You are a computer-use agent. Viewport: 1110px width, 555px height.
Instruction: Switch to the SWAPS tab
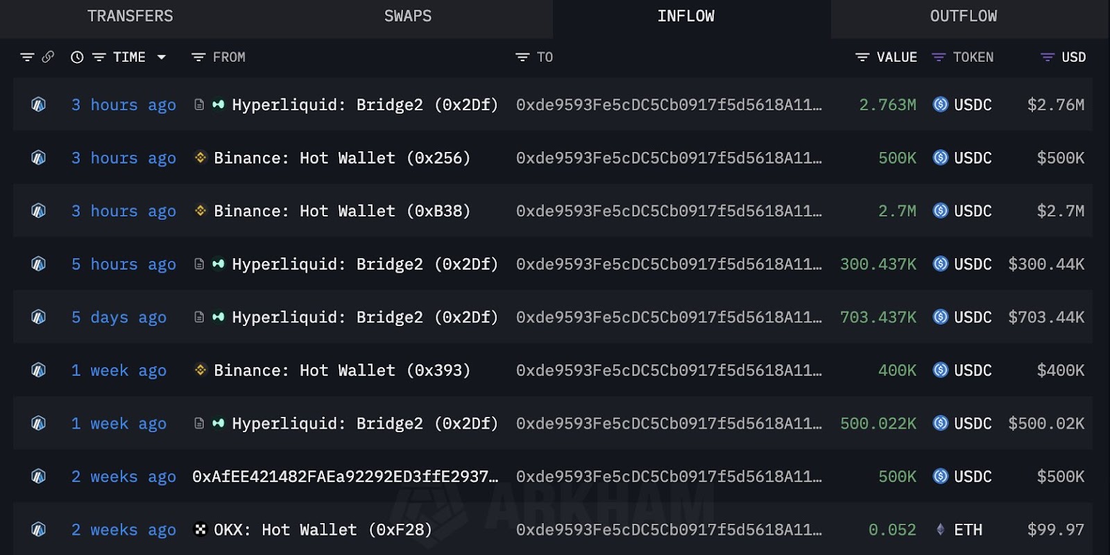click(407, 16)
